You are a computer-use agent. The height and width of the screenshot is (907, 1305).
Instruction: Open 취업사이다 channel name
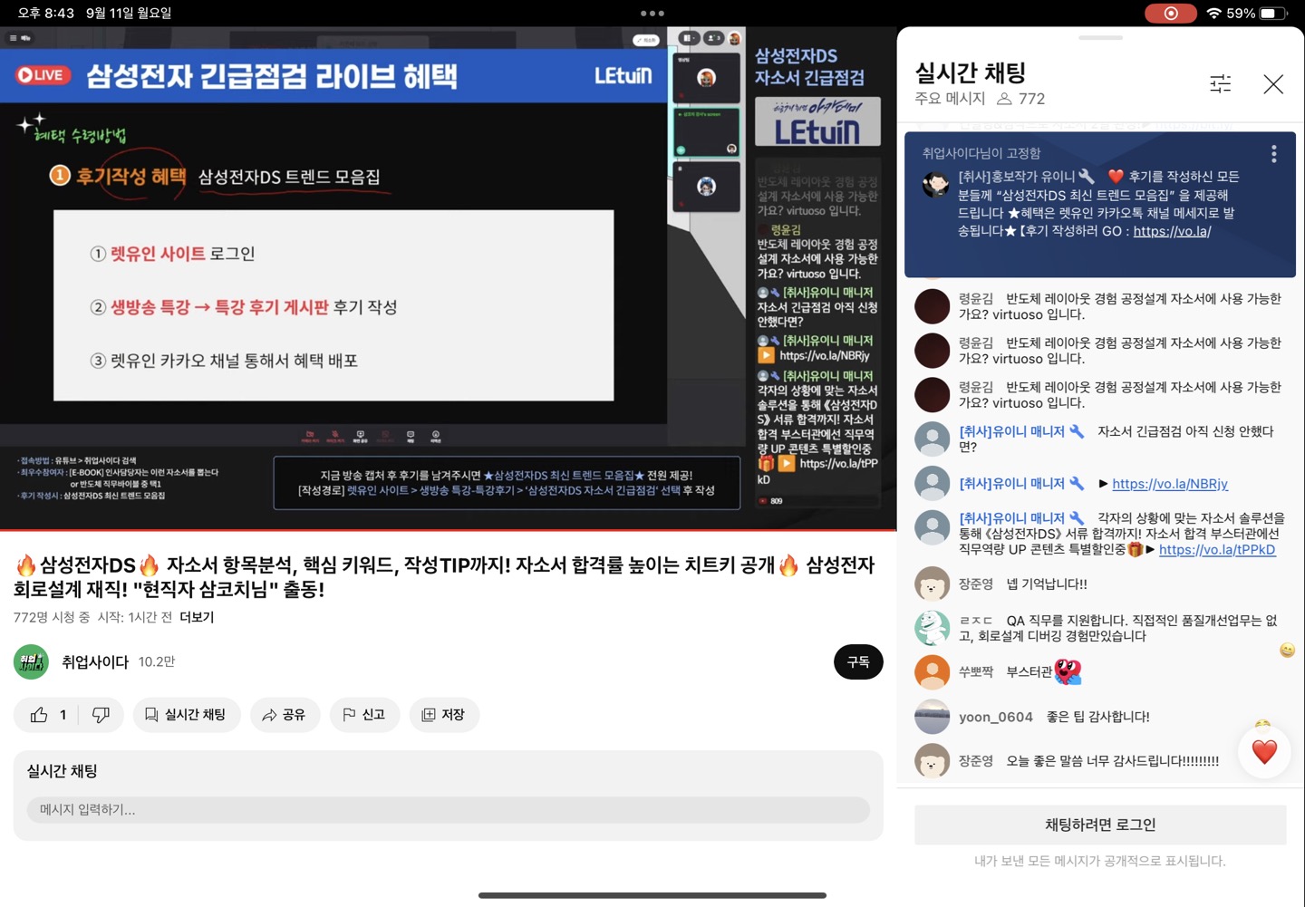(x=95, y=662)
